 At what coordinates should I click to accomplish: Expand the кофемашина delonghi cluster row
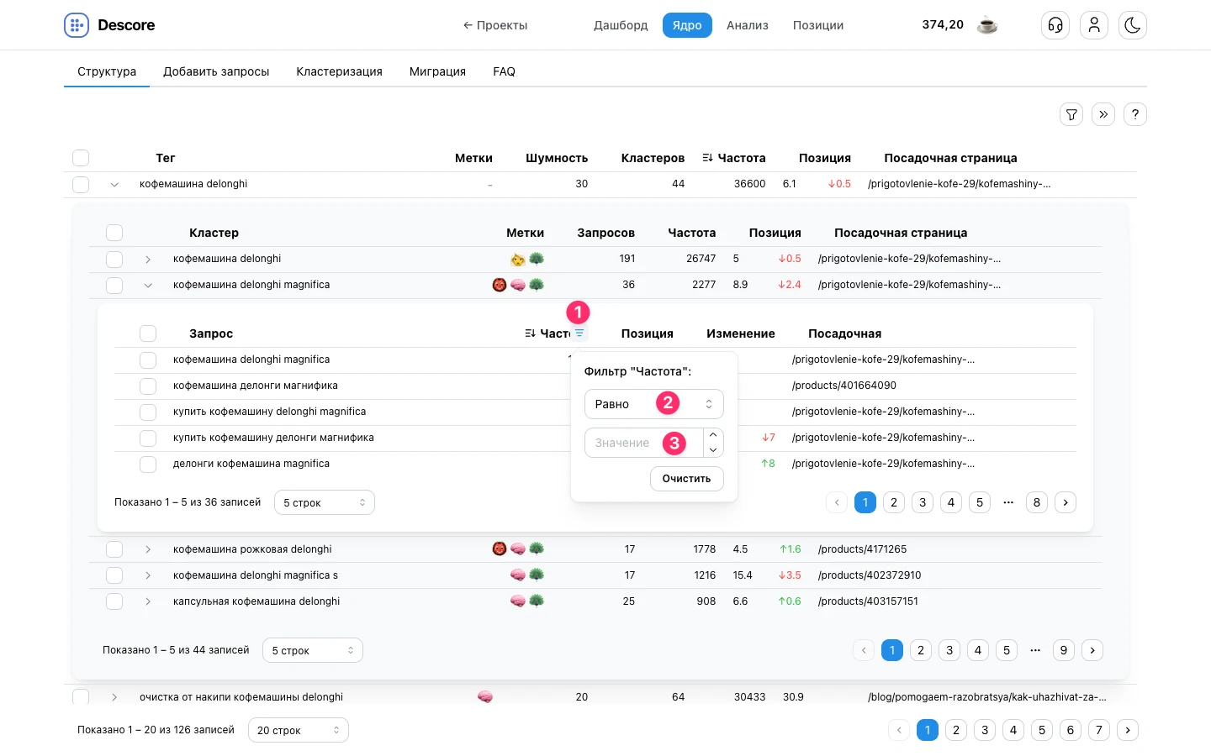[148, 259]
